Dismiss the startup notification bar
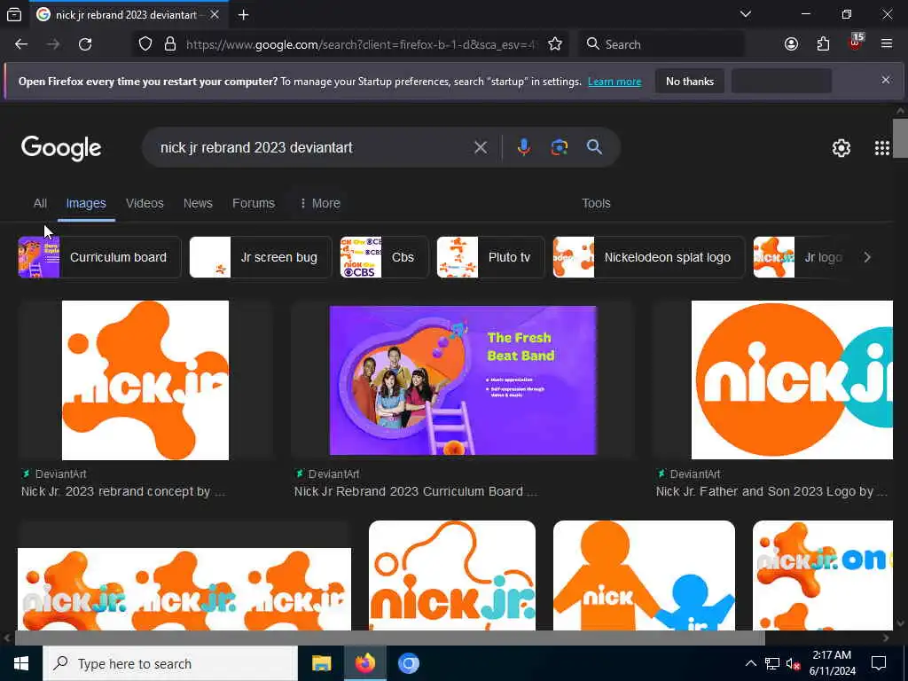Viewport: 908px width, 681px height. click(886, 80)
